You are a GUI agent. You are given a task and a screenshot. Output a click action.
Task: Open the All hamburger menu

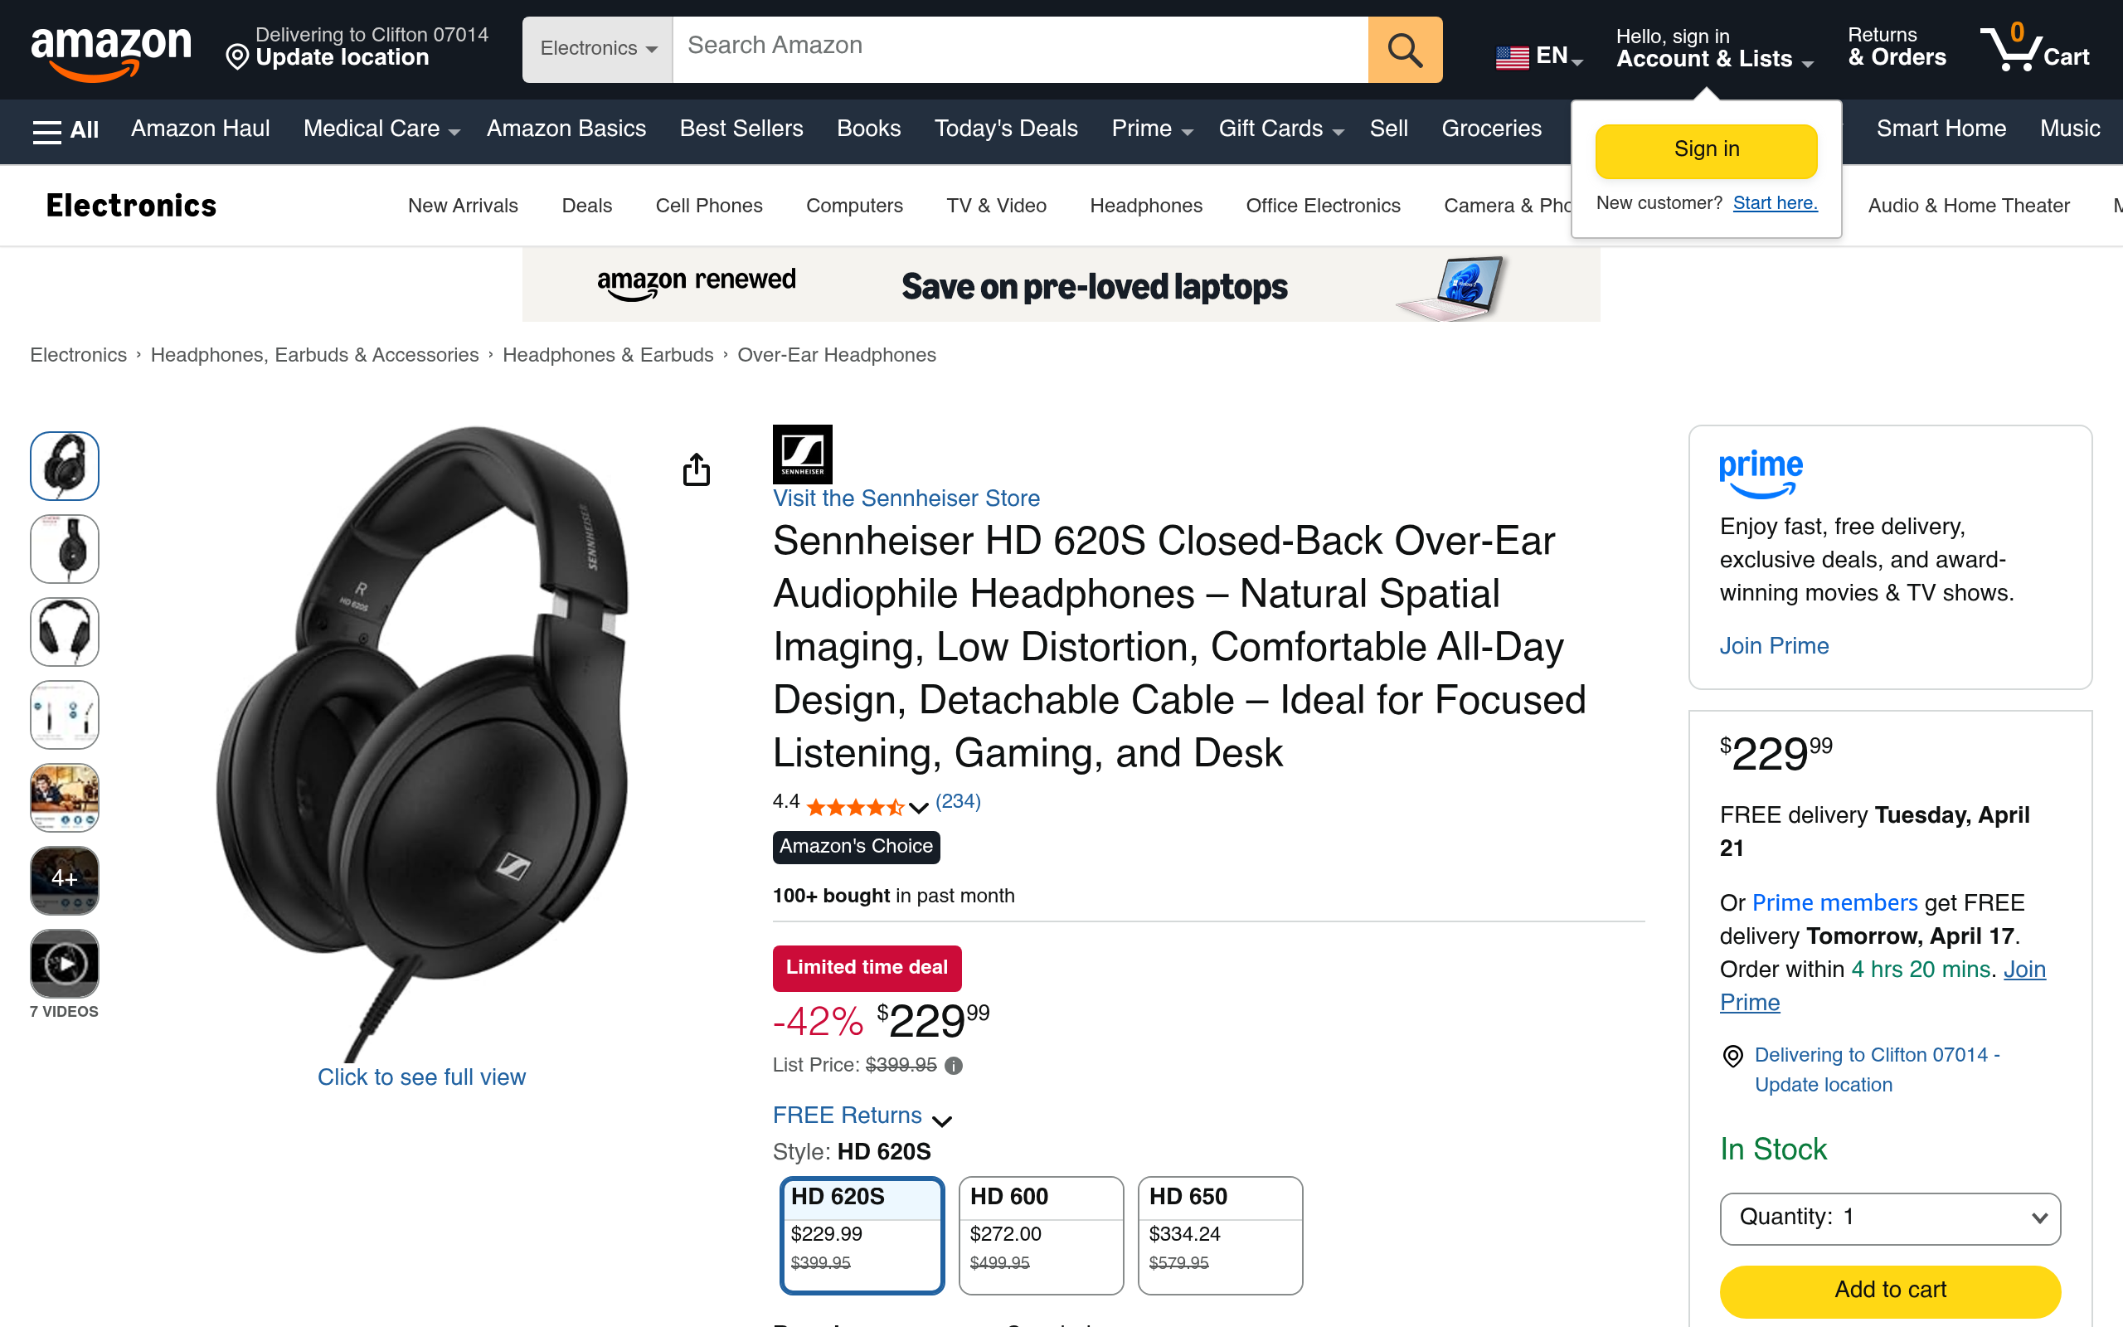point(65,130)
